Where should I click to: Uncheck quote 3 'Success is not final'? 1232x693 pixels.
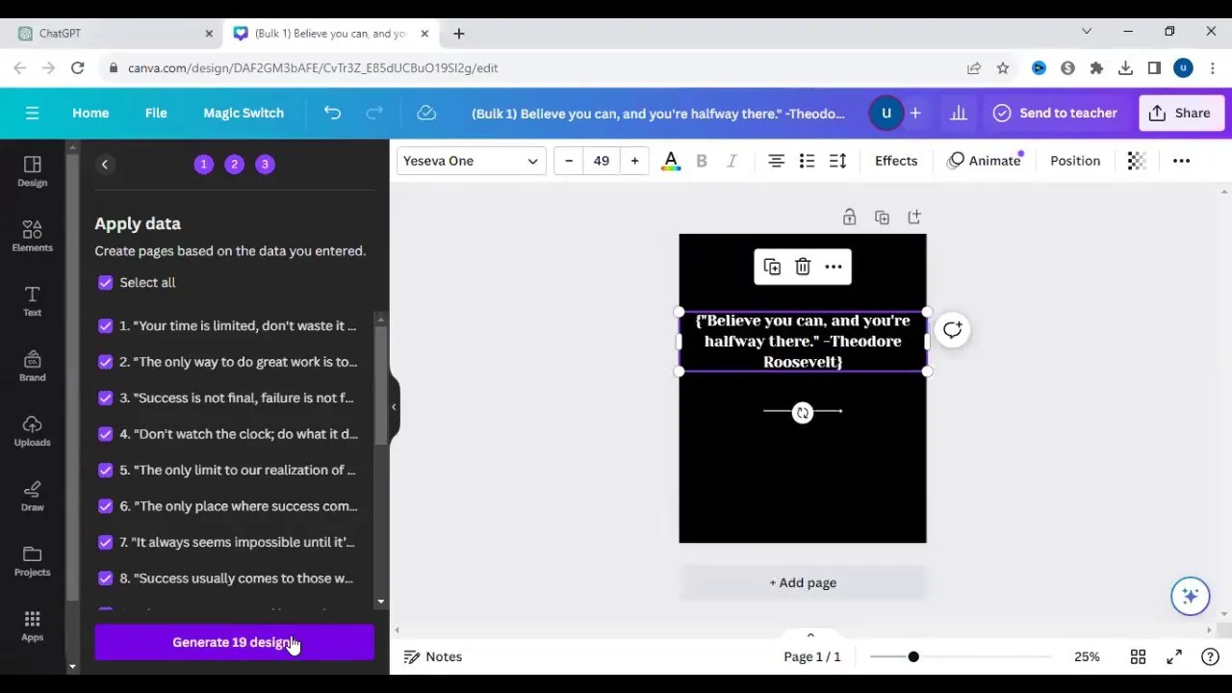tap(105, 398)
